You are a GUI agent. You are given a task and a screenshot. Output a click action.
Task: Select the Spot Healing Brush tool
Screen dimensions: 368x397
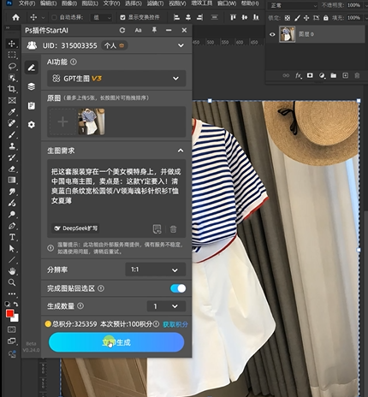[x=12, y=123]
